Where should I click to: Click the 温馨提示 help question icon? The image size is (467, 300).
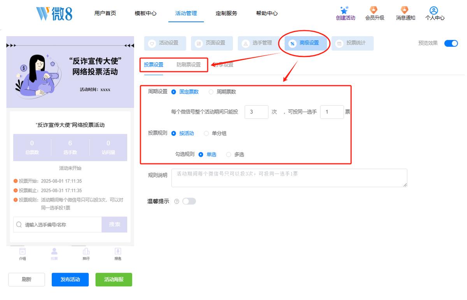pos(177,201)
